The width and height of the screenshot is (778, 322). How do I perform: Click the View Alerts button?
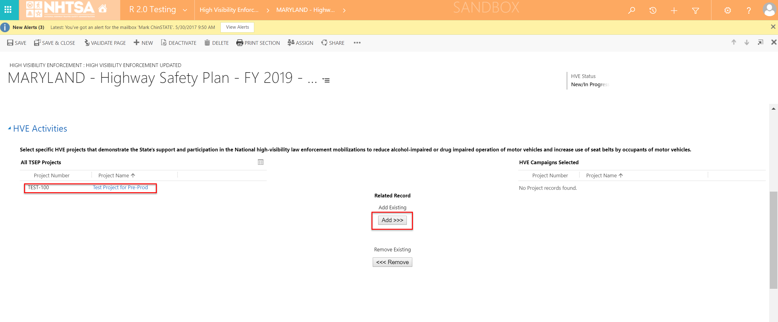(x=237, y=27)
